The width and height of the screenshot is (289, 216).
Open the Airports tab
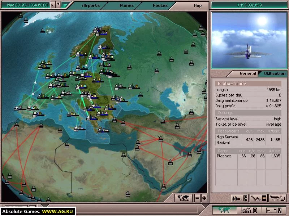91,5
